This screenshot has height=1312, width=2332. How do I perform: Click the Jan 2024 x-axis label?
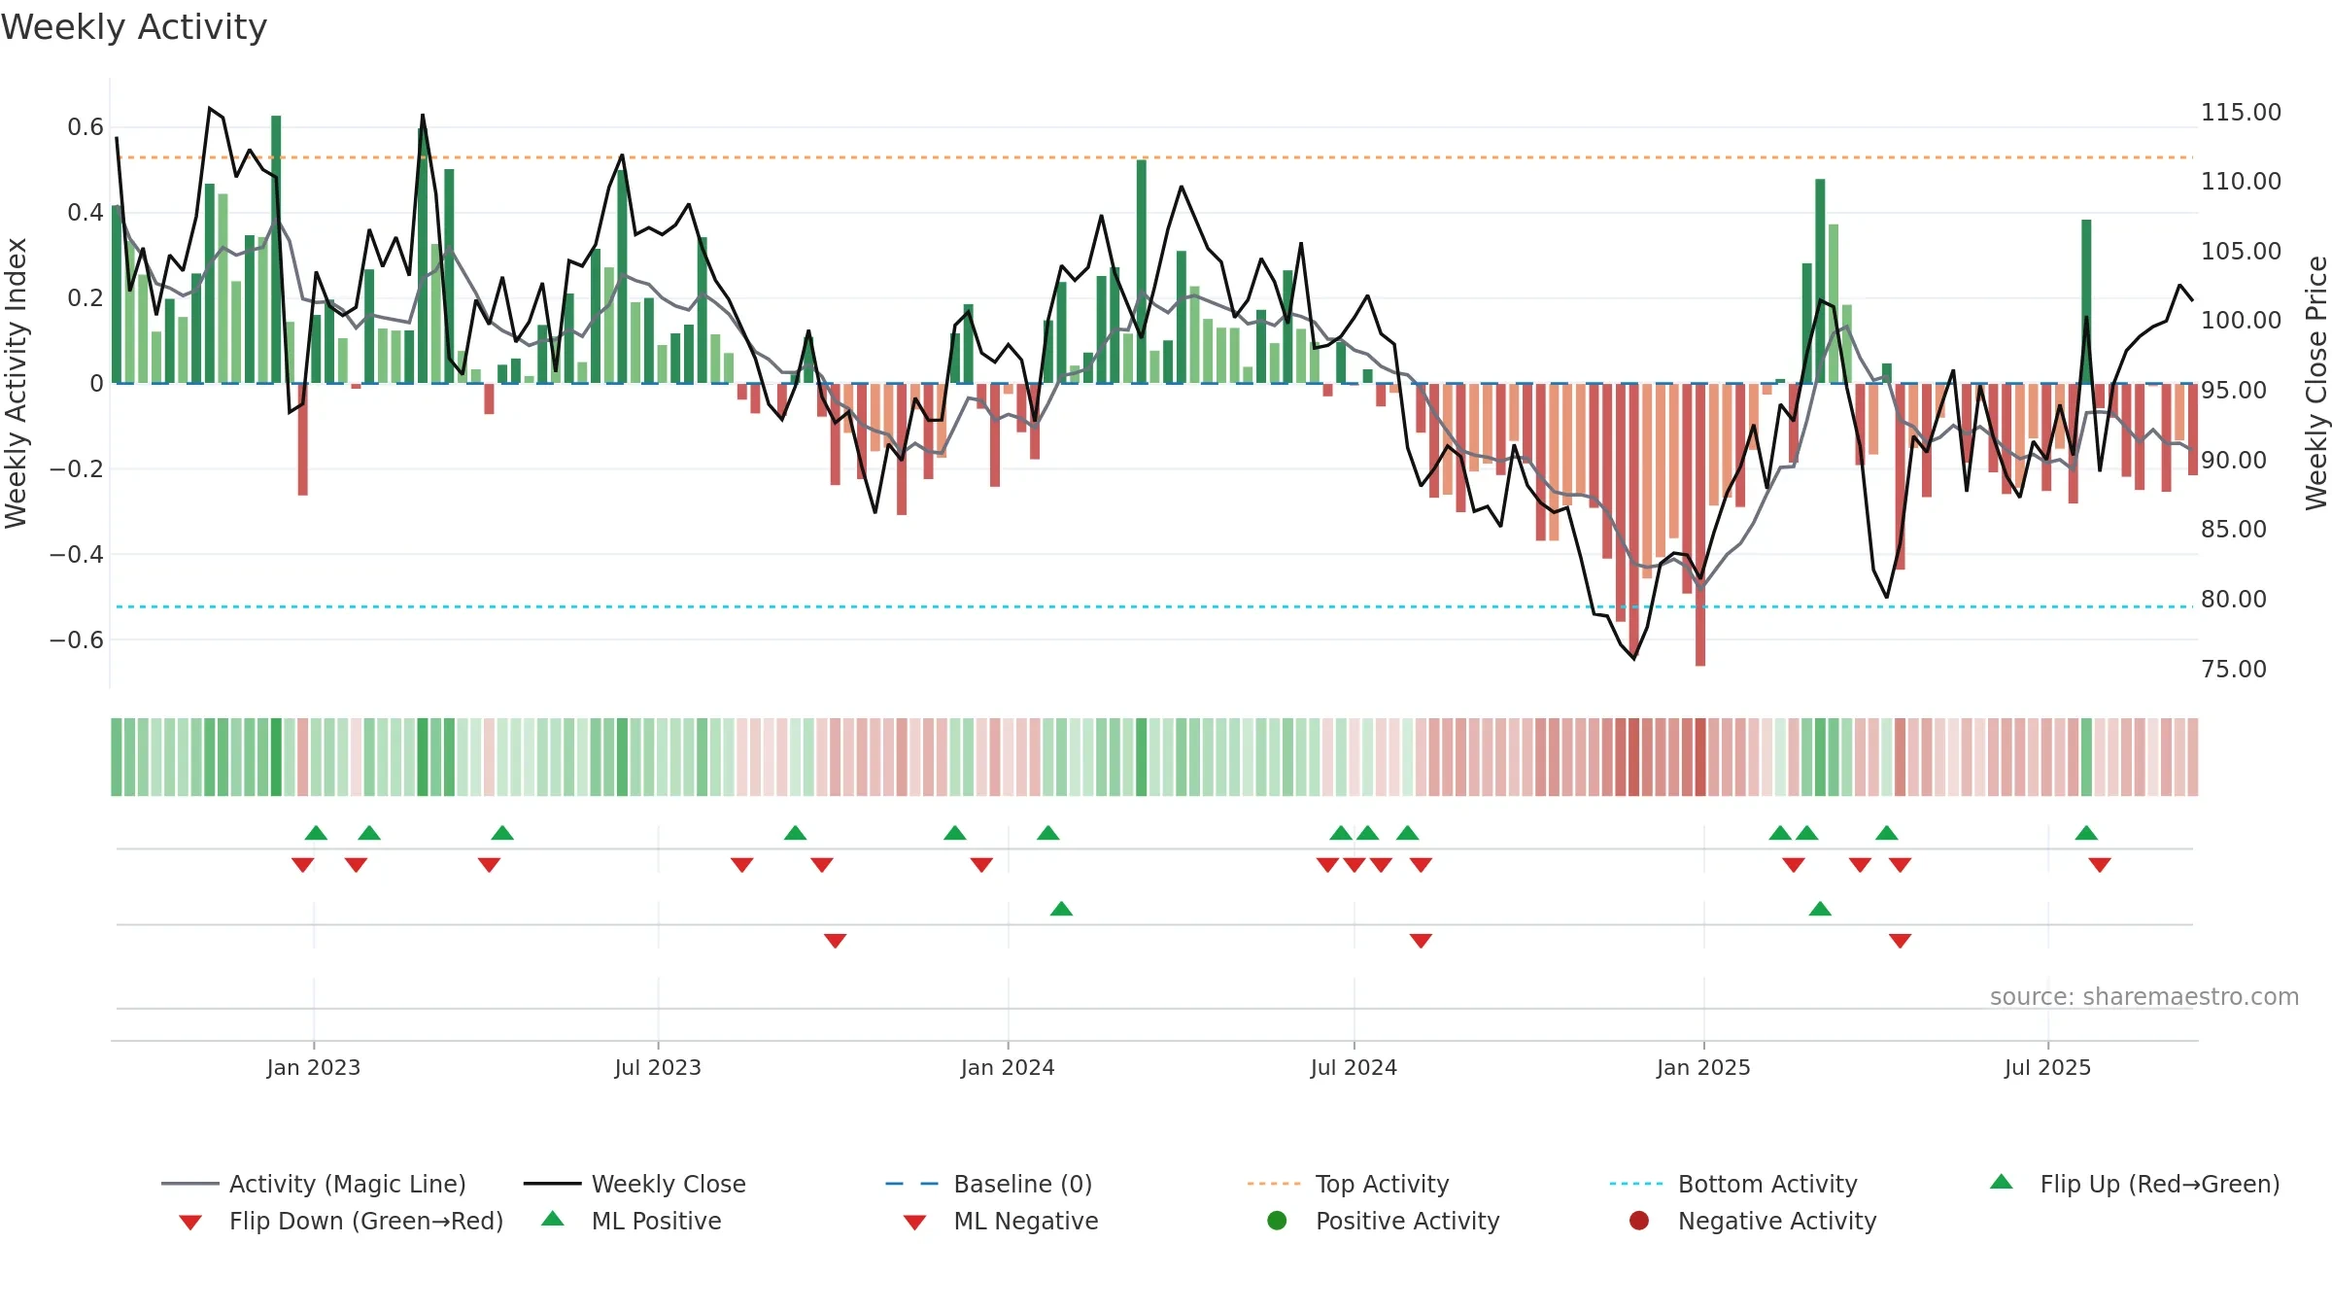coord(1008,1067)
